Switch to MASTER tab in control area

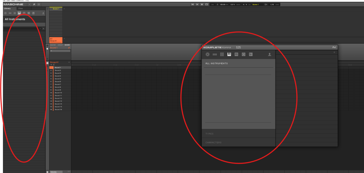pos(53,45)
